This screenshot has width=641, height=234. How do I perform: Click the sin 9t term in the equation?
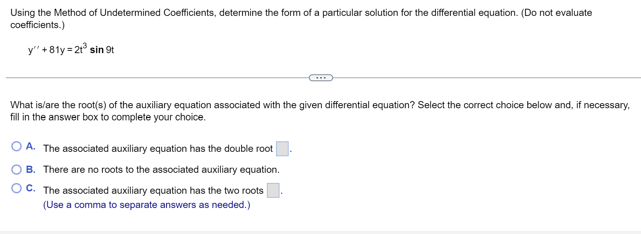point(101,50)
